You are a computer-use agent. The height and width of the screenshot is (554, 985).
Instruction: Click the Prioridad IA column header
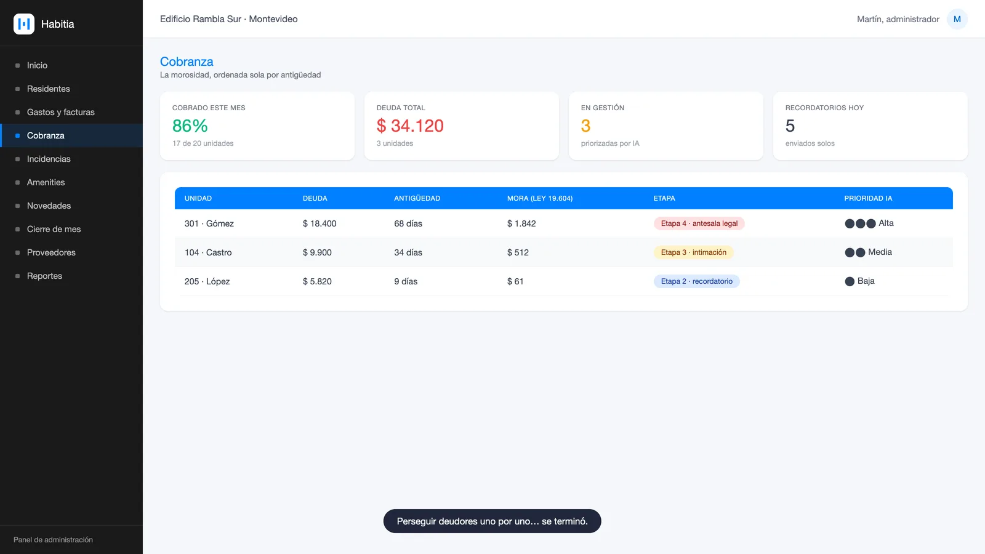868,198
